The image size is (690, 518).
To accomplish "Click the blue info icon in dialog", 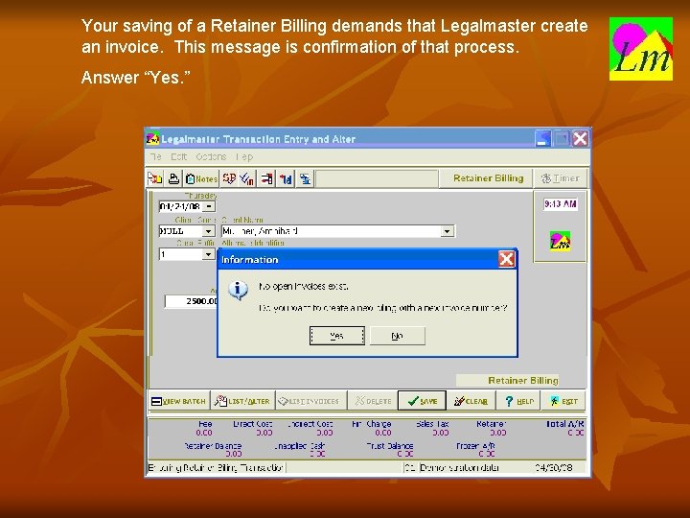I will coord(238,290).
